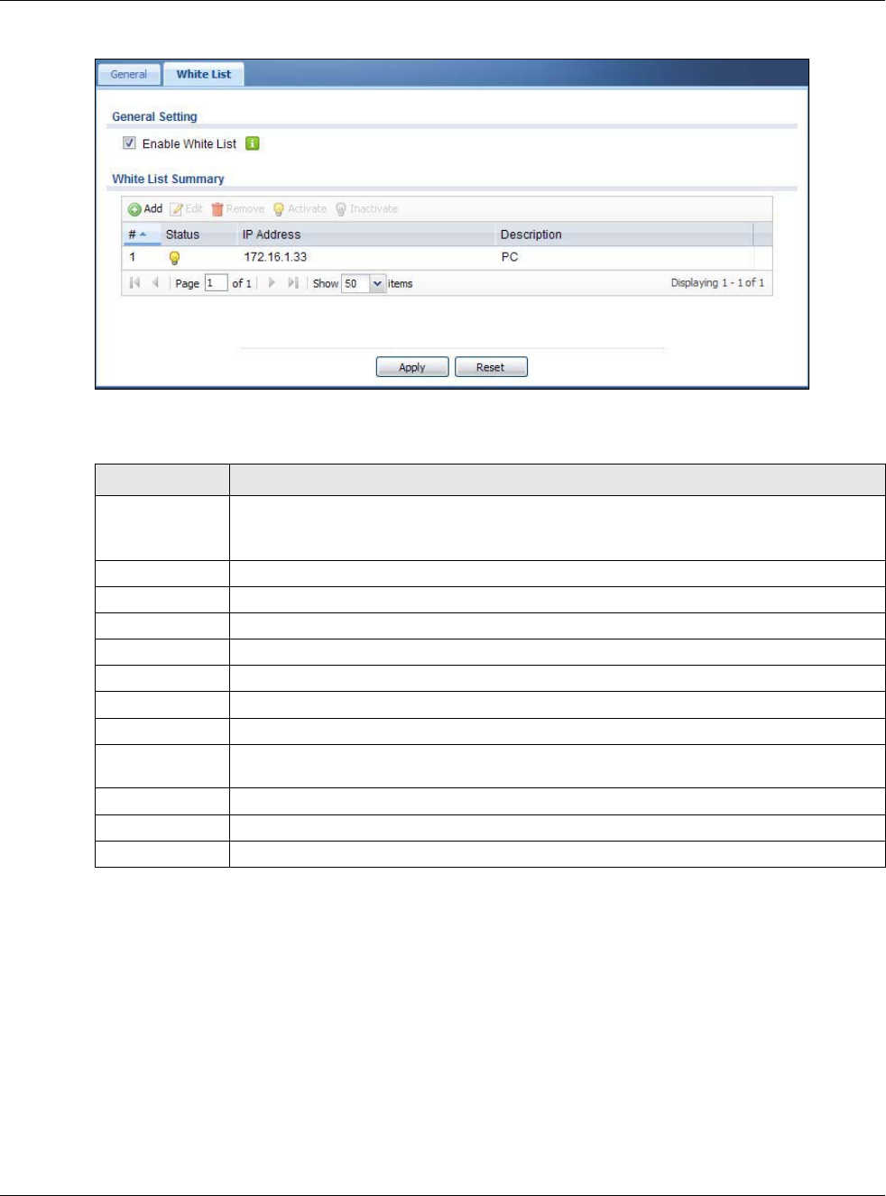Image resolution: width=886 pixels, height=1196 pixels.
Task: Select the PC description cell
Action: click(x=510, y=257)
